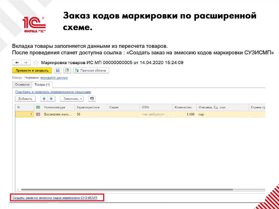
Task: Open the Протокол обмена button
Action: pyautogui.click(x=91, y=71)
